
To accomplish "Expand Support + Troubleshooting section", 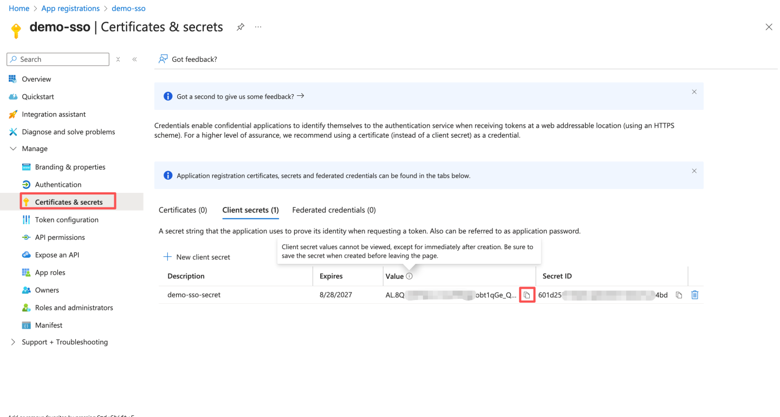I will point(14,342).
